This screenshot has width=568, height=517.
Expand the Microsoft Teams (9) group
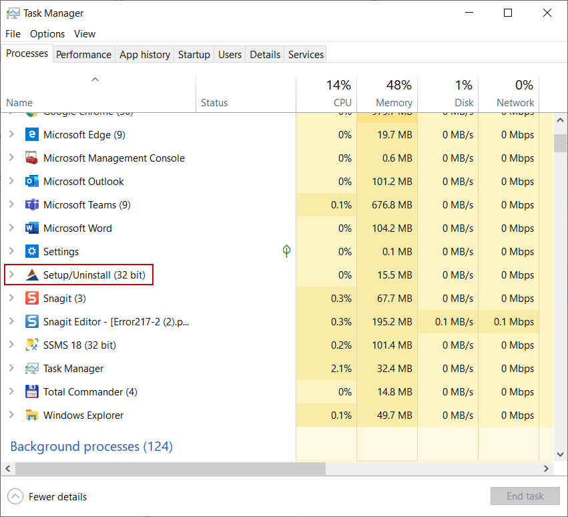click(x=11, y=204)
